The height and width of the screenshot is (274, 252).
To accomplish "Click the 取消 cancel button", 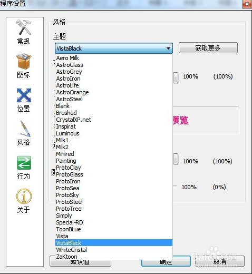I will coord(220,262).
